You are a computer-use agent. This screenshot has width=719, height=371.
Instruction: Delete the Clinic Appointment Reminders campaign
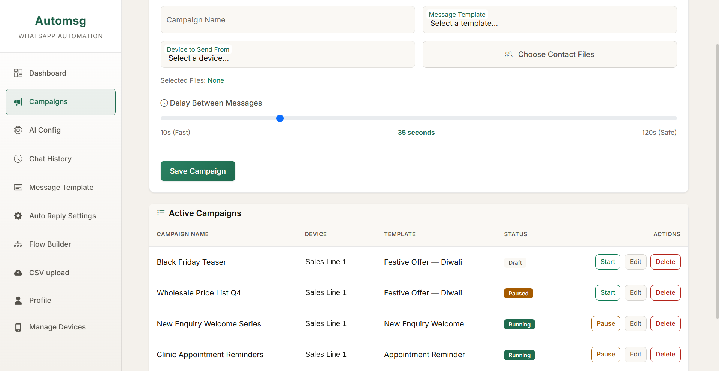click(665, 355)
